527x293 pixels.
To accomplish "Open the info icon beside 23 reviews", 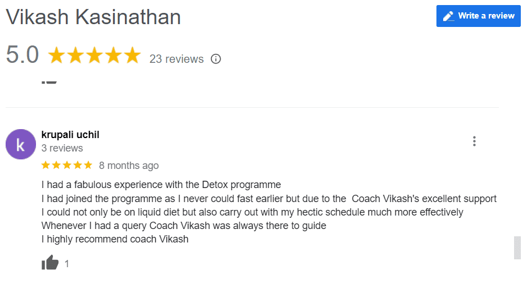I will tap(216, 59).
